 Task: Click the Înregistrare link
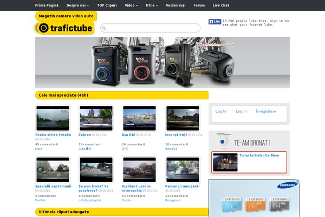click(x=265, y=111)
